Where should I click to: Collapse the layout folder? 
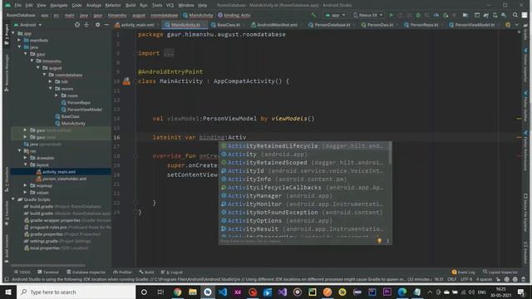click(x=25, y=164)
